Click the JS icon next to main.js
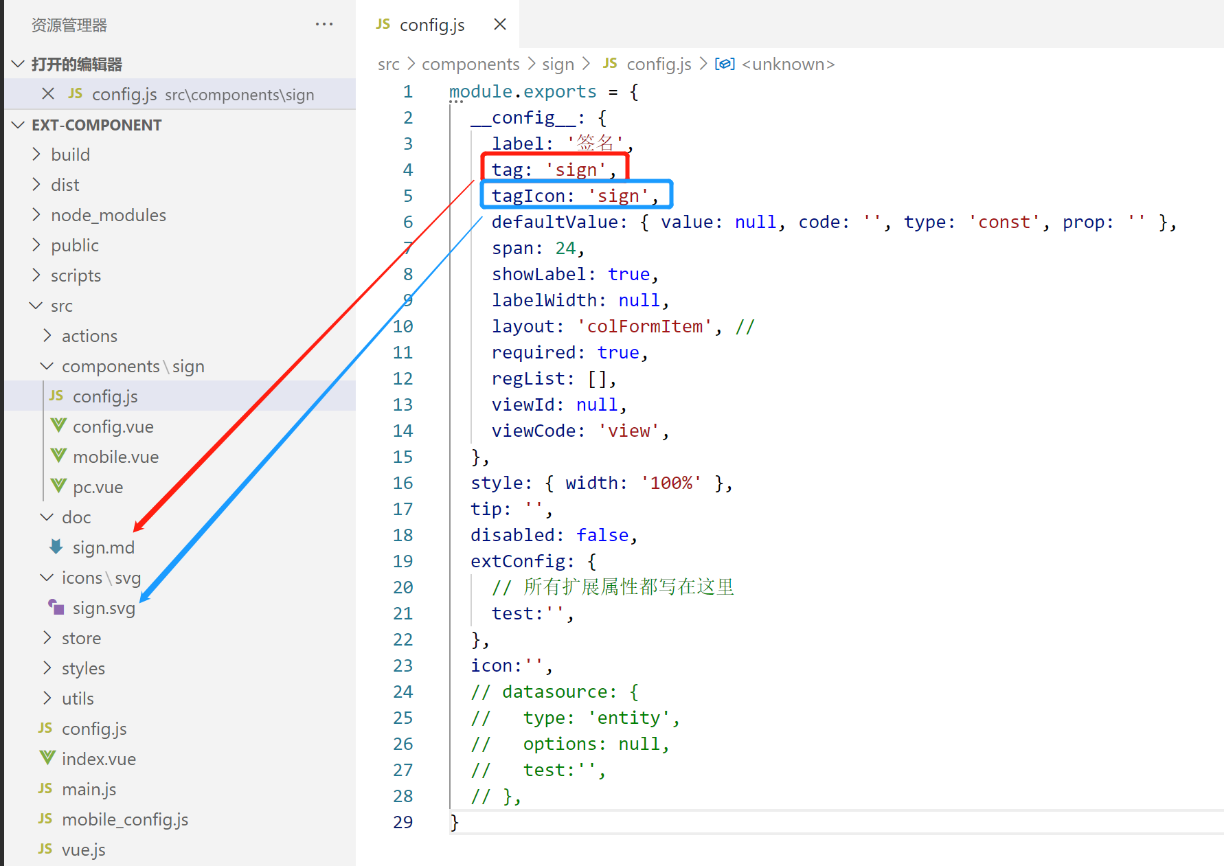This screenshot has width=1224, height=866. click(45, 789)
